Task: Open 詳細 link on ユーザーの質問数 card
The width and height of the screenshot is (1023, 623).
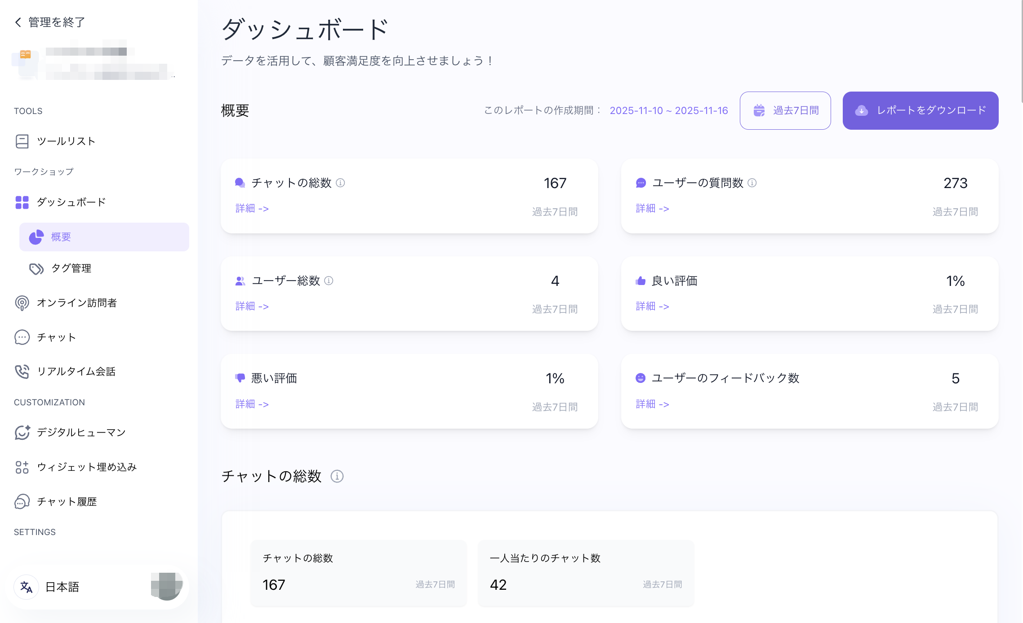Action: pyautogui.click(x=652, y=208)
